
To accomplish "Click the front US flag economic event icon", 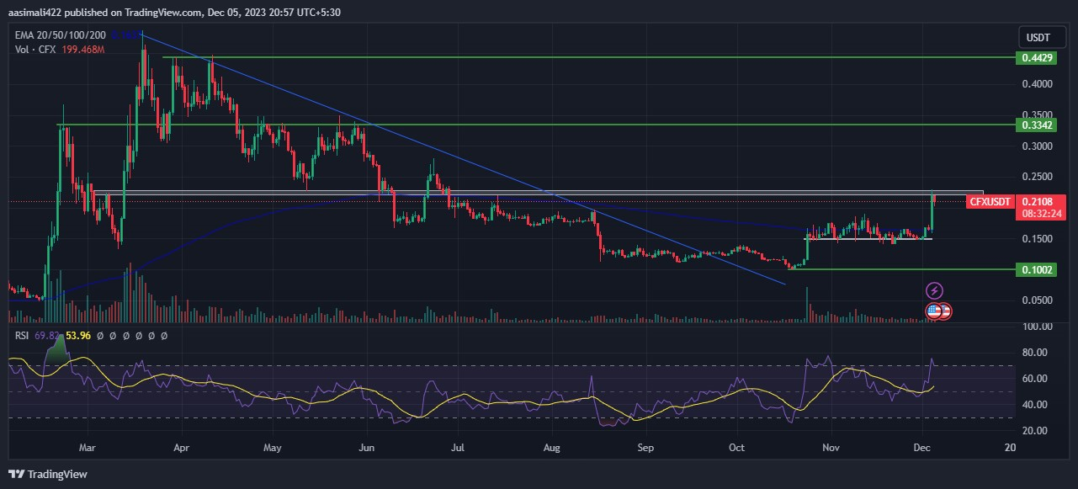I will click(932, 311).
